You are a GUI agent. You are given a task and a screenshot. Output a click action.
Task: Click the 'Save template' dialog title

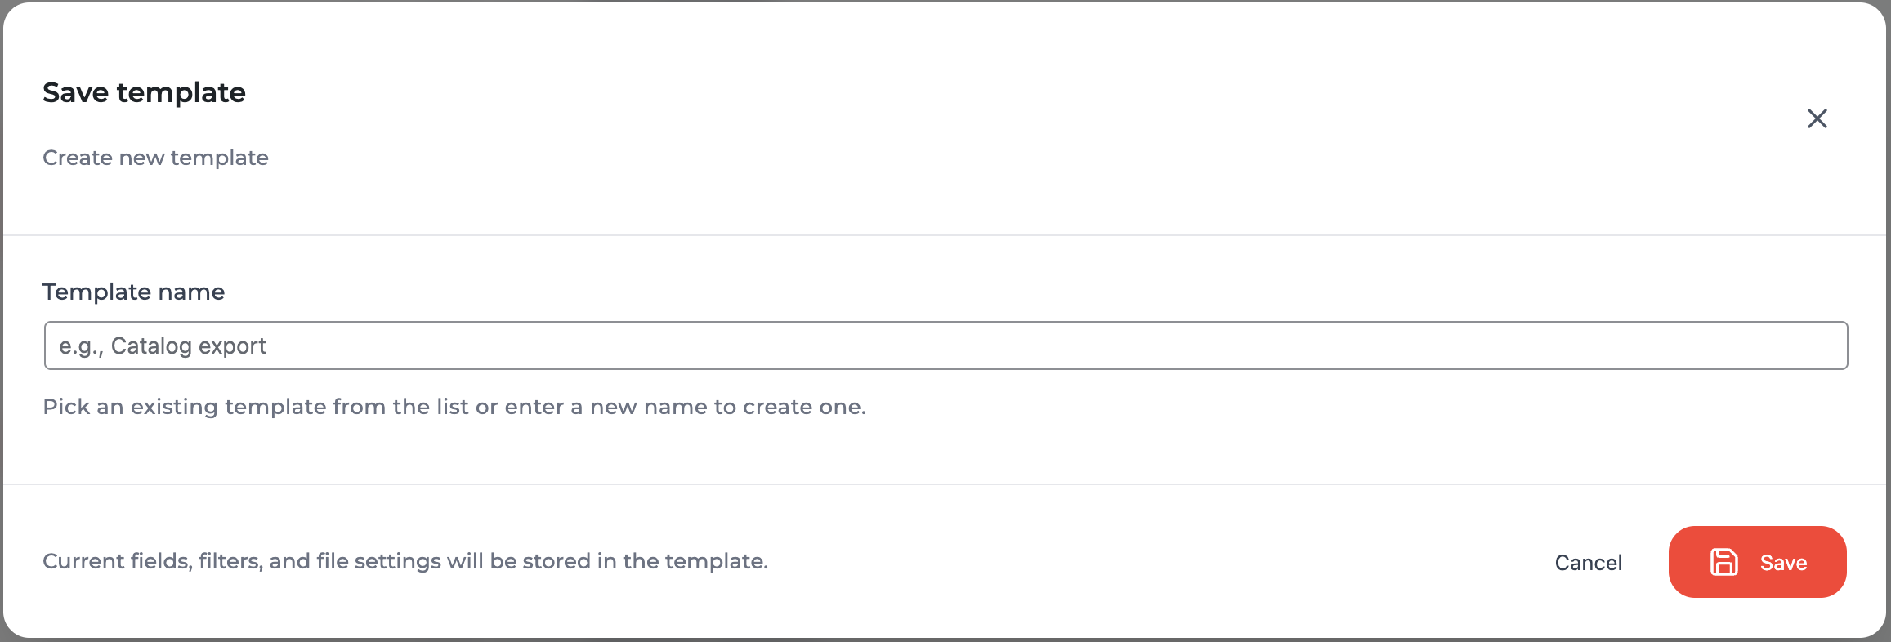tap(144, 92)
